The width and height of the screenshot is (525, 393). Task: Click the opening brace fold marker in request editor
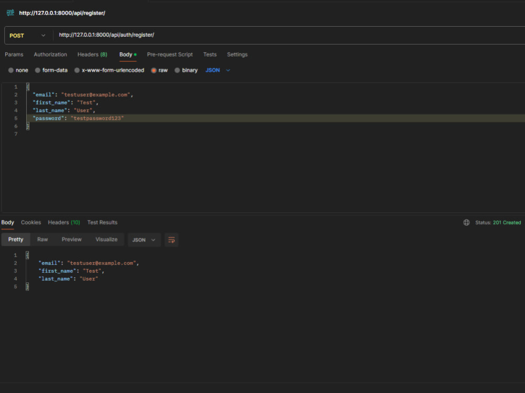[28, 87]
